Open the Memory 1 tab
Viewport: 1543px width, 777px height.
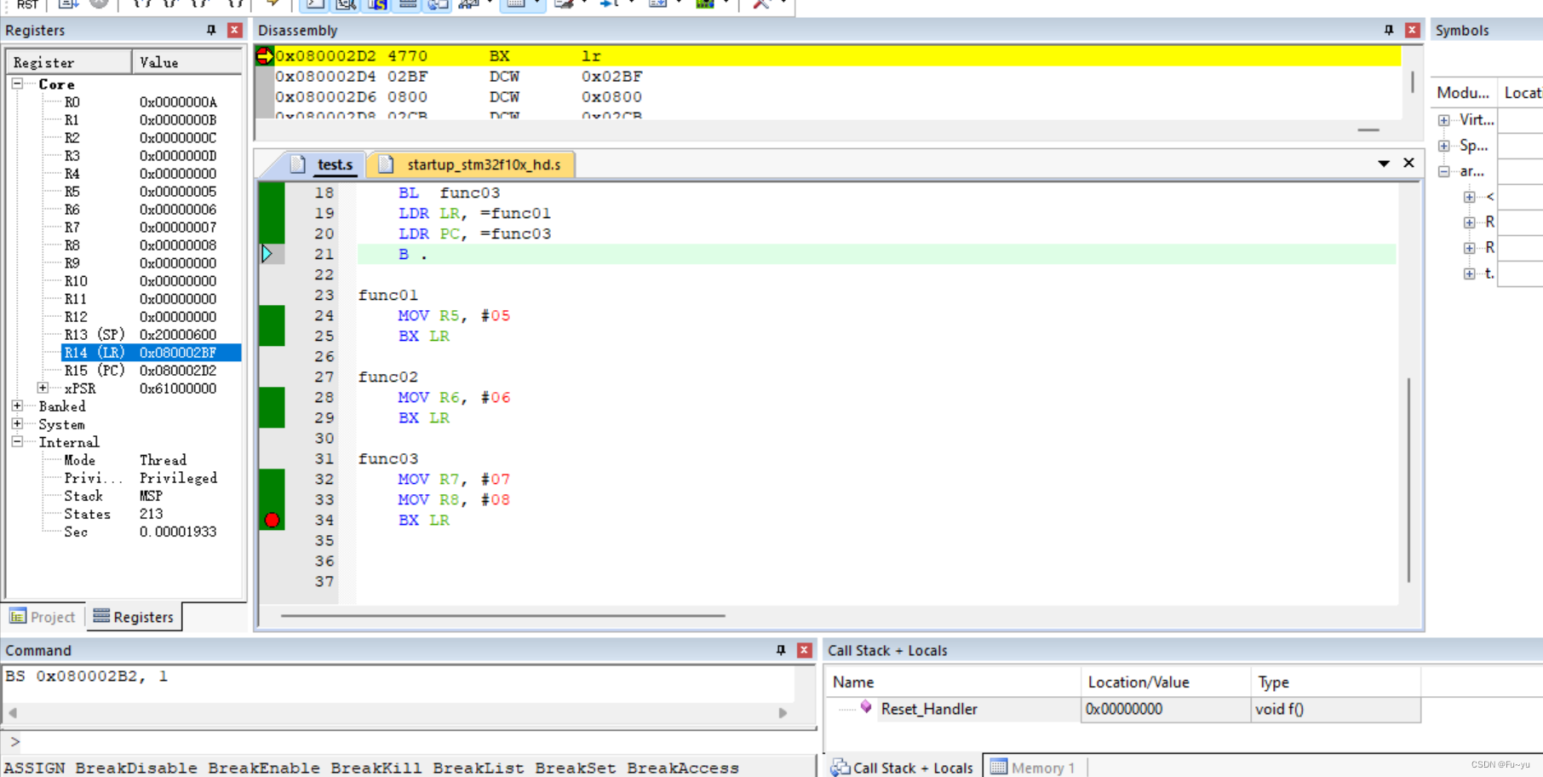point(1034,768)
